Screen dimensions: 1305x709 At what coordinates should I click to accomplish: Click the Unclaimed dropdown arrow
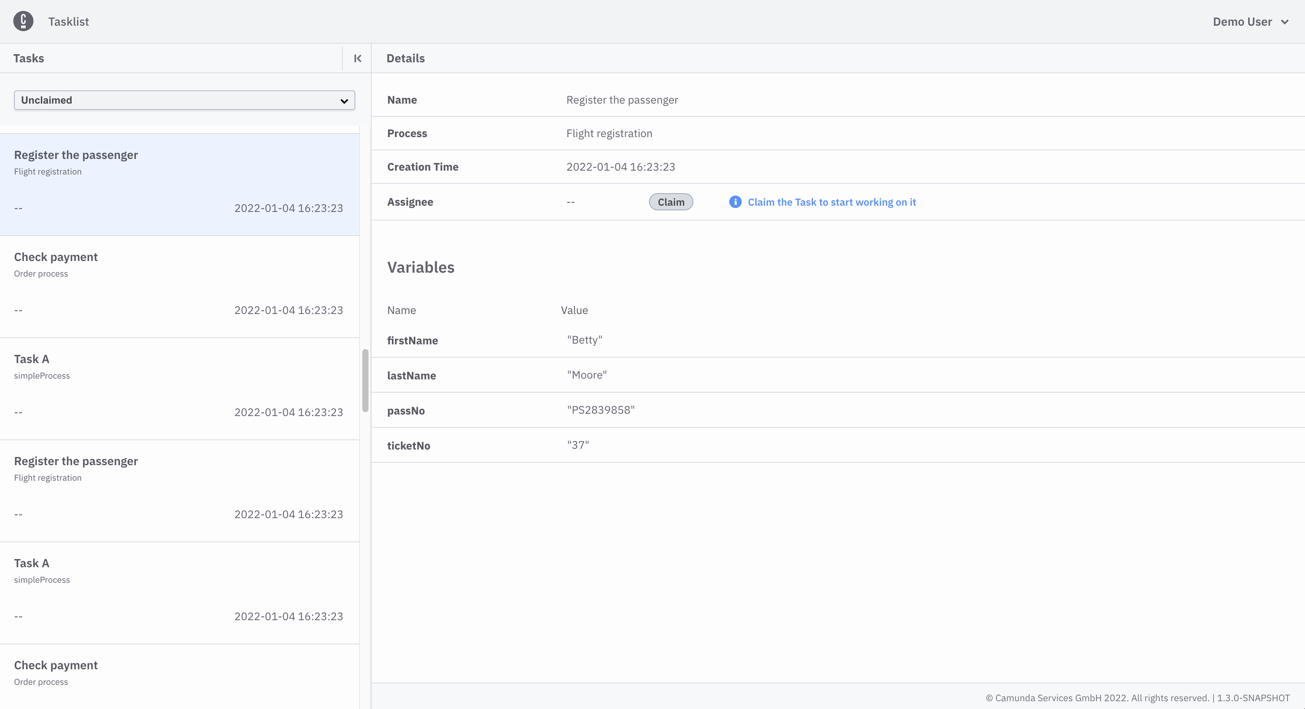click(344, 101)
